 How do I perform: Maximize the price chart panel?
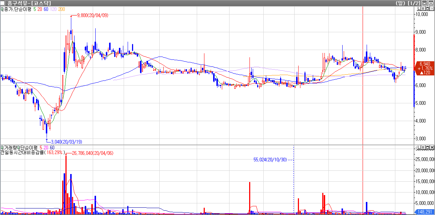[427, 9]
